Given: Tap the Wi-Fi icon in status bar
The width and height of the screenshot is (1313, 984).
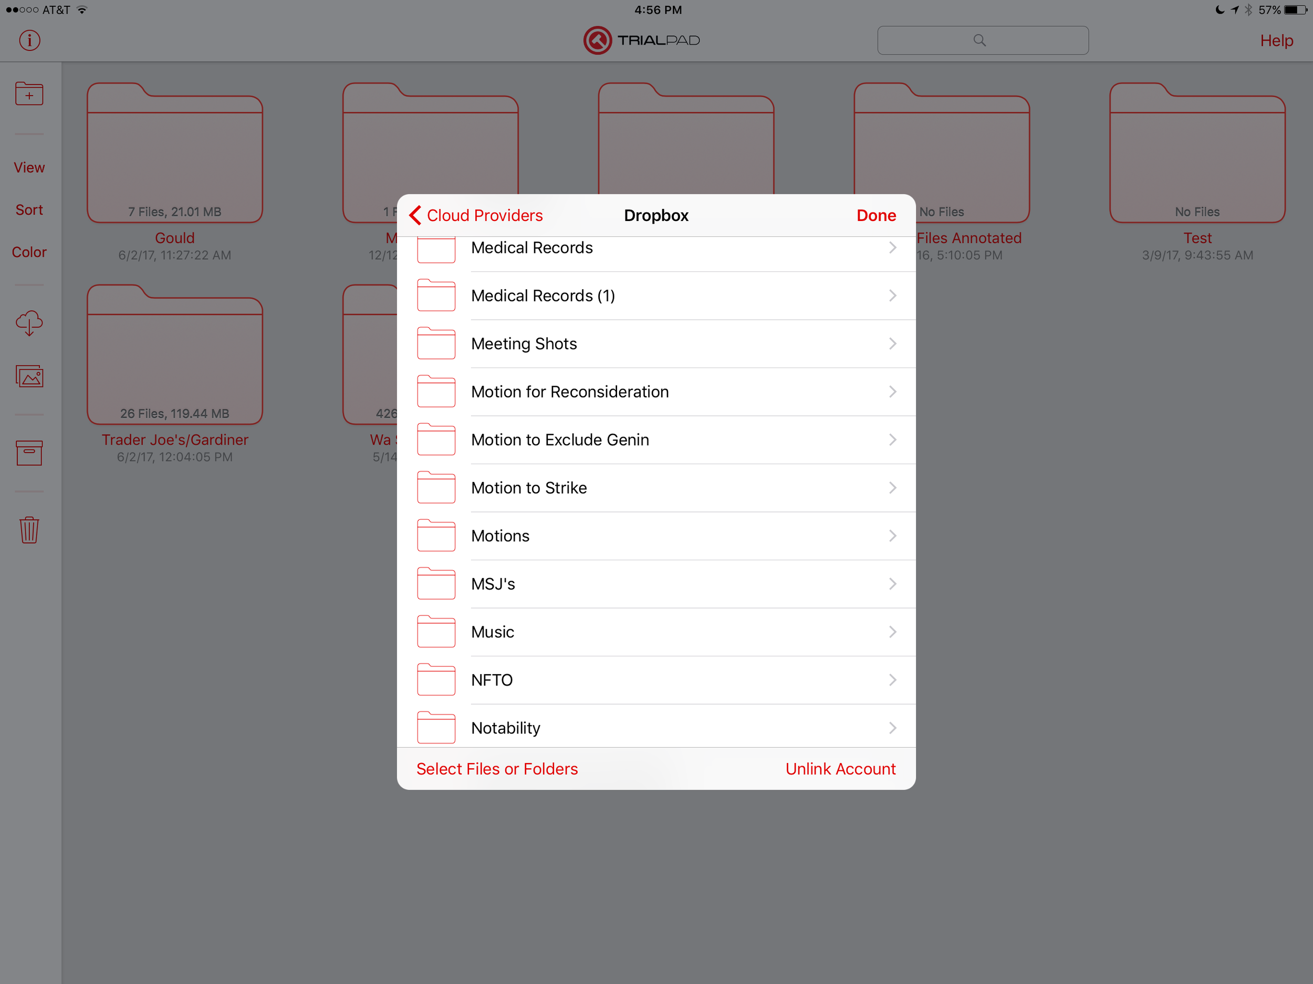Looking at the screenshot, I should [82, 9].
